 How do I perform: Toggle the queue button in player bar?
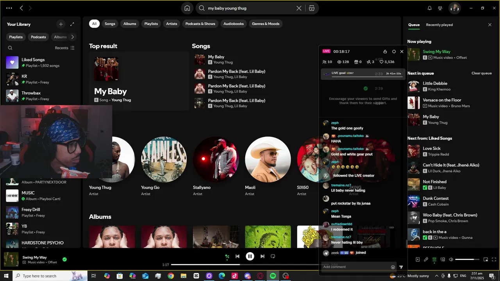coord(434,260)
